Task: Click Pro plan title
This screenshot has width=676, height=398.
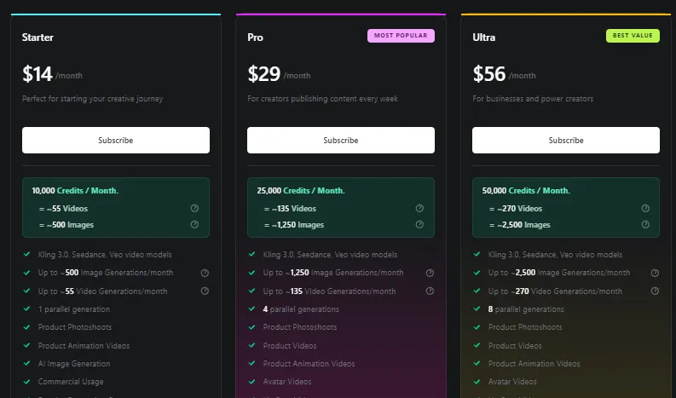Action: point(255,37)
